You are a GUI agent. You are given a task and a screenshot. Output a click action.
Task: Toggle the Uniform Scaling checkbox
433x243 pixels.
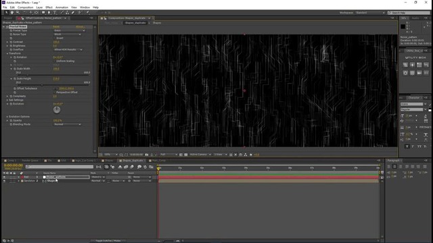[x=55, y=61]
